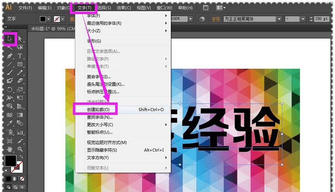Reset to default fill and stroke
This screenshot has width=335, height=192.
7,171
